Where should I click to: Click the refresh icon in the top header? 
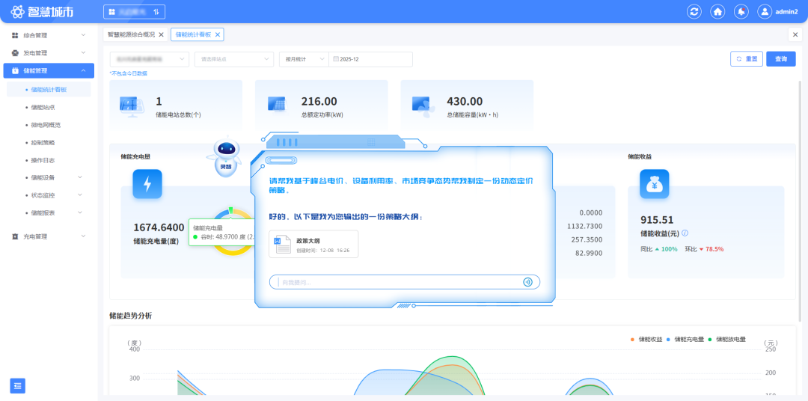(x=694, y=12)
